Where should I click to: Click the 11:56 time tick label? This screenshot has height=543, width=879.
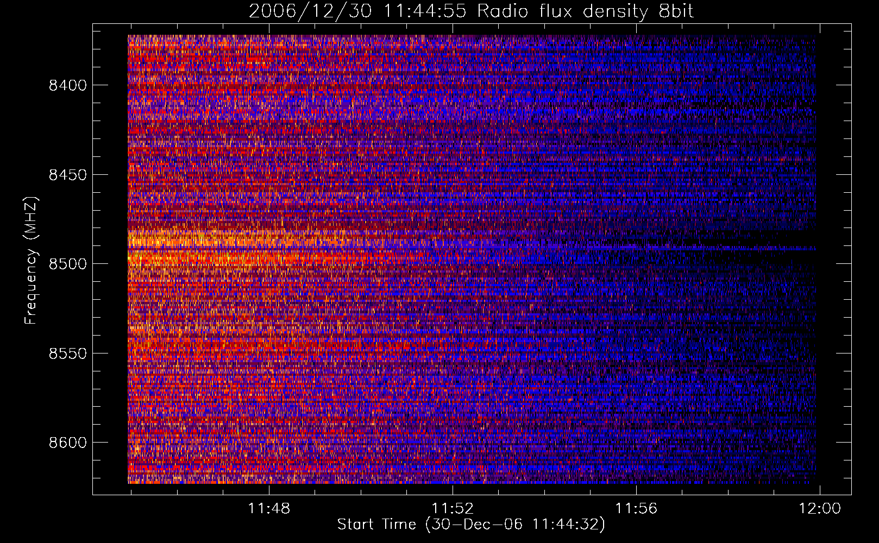pos(636,509)
